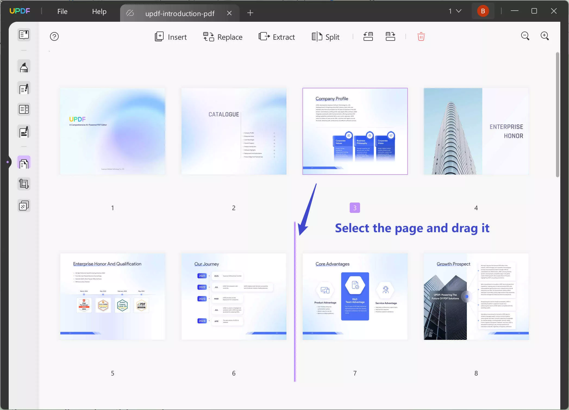This screenshot has height=410, width=569.
Task: Click page number 1 label
Action: pos(112,208)
